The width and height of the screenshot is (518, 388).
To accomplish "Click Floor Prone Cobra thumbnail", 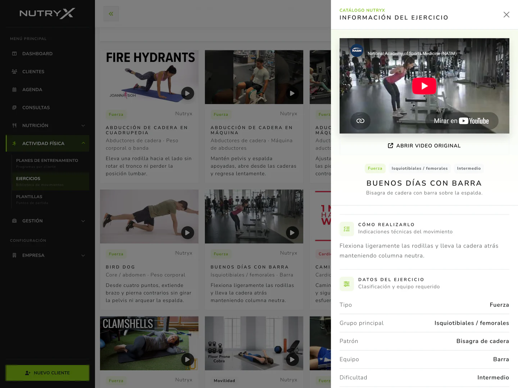I will [254, 343].
